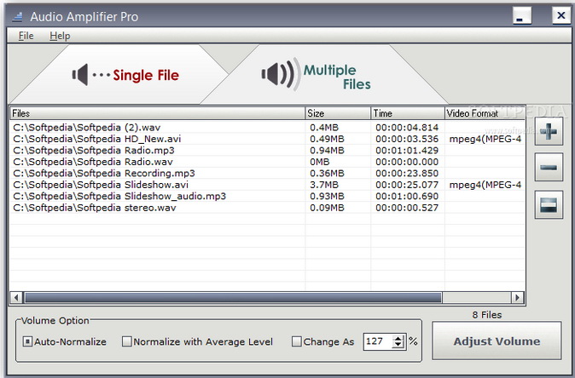This screenshot has width=575, height=378.
Task: Check Normalize with Average Level option
Action: coord(126,341)
